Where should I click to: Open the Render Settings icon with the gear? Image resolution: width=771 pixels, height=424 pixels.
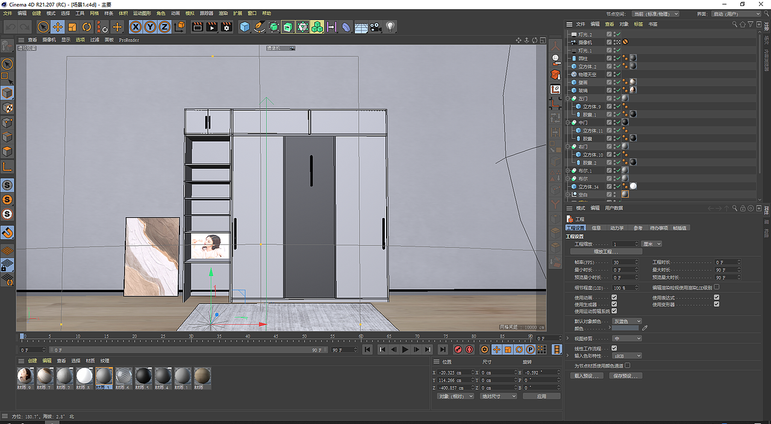pyautogui.click(x=226, y=27)
